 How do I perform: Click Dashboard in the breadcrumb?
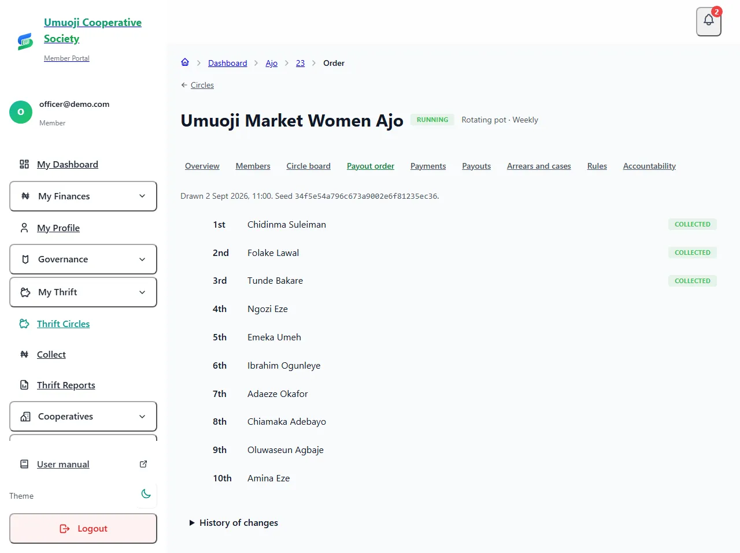(x=228, y=63)
